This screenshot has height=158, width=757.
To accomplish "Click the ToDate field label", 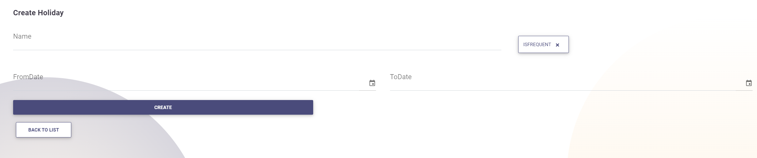I will coord(401,77).
